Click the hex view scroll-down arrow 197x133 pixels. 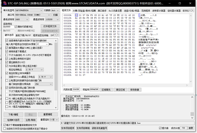(x=191, y=81)
